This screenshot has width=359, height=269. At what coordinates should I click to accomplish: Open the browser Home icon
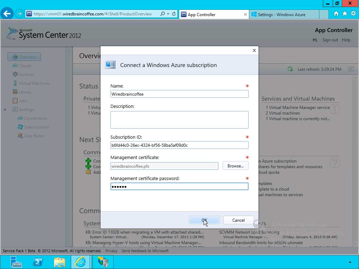pos(336,14)
